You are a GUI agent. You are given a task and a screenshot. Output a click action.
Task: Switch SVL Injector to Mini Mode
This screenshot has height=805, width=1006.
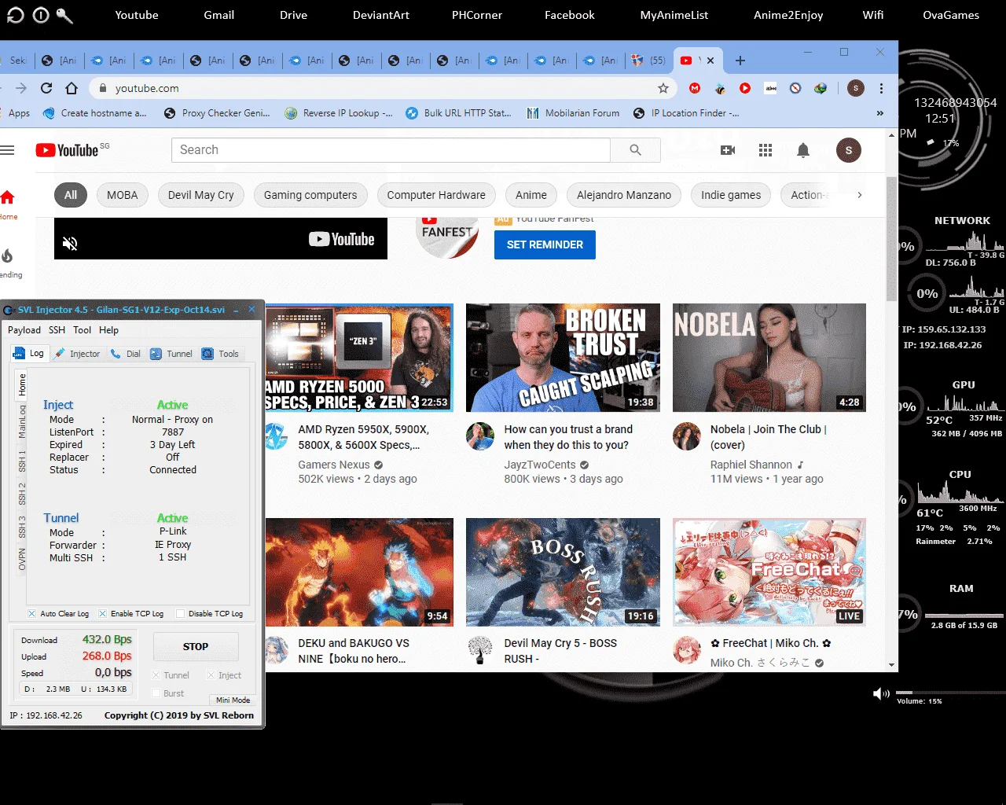pyautogui.click(x=233, y=700)
